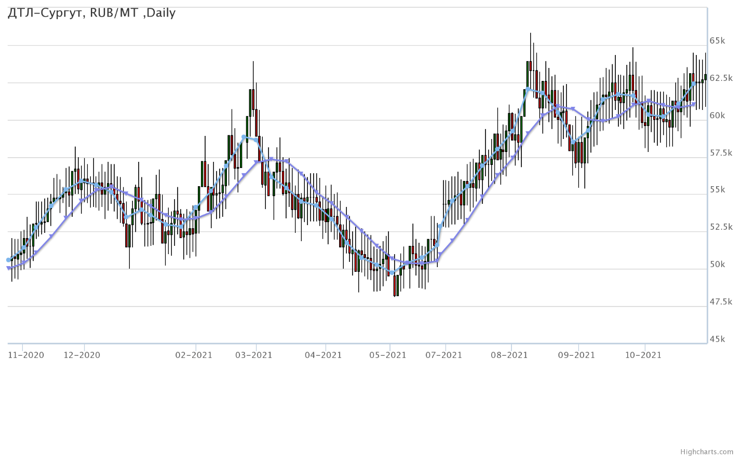Screen dimensions: 741x458
Task: Click the 05-2021 x-axis date label
Action: tap(388, 355)
